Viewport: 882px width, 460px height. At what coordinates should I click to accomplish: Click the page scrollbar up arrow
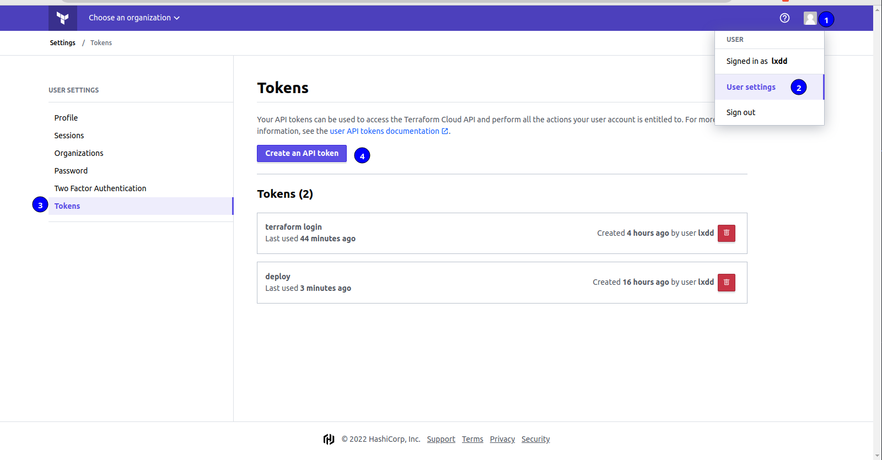point(878,9)
